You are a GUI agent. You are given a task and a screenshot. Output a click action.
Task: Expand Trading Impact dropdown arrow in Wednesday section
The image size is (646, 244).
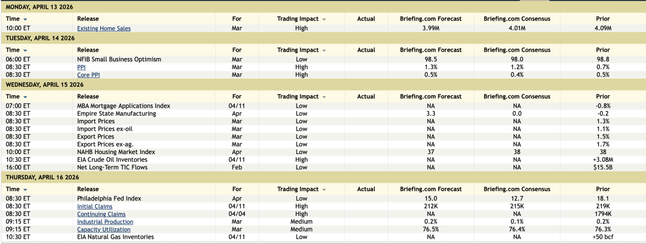324,97
